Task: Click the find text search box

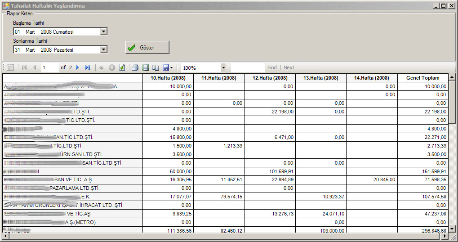Action: (x=247, y=67)
